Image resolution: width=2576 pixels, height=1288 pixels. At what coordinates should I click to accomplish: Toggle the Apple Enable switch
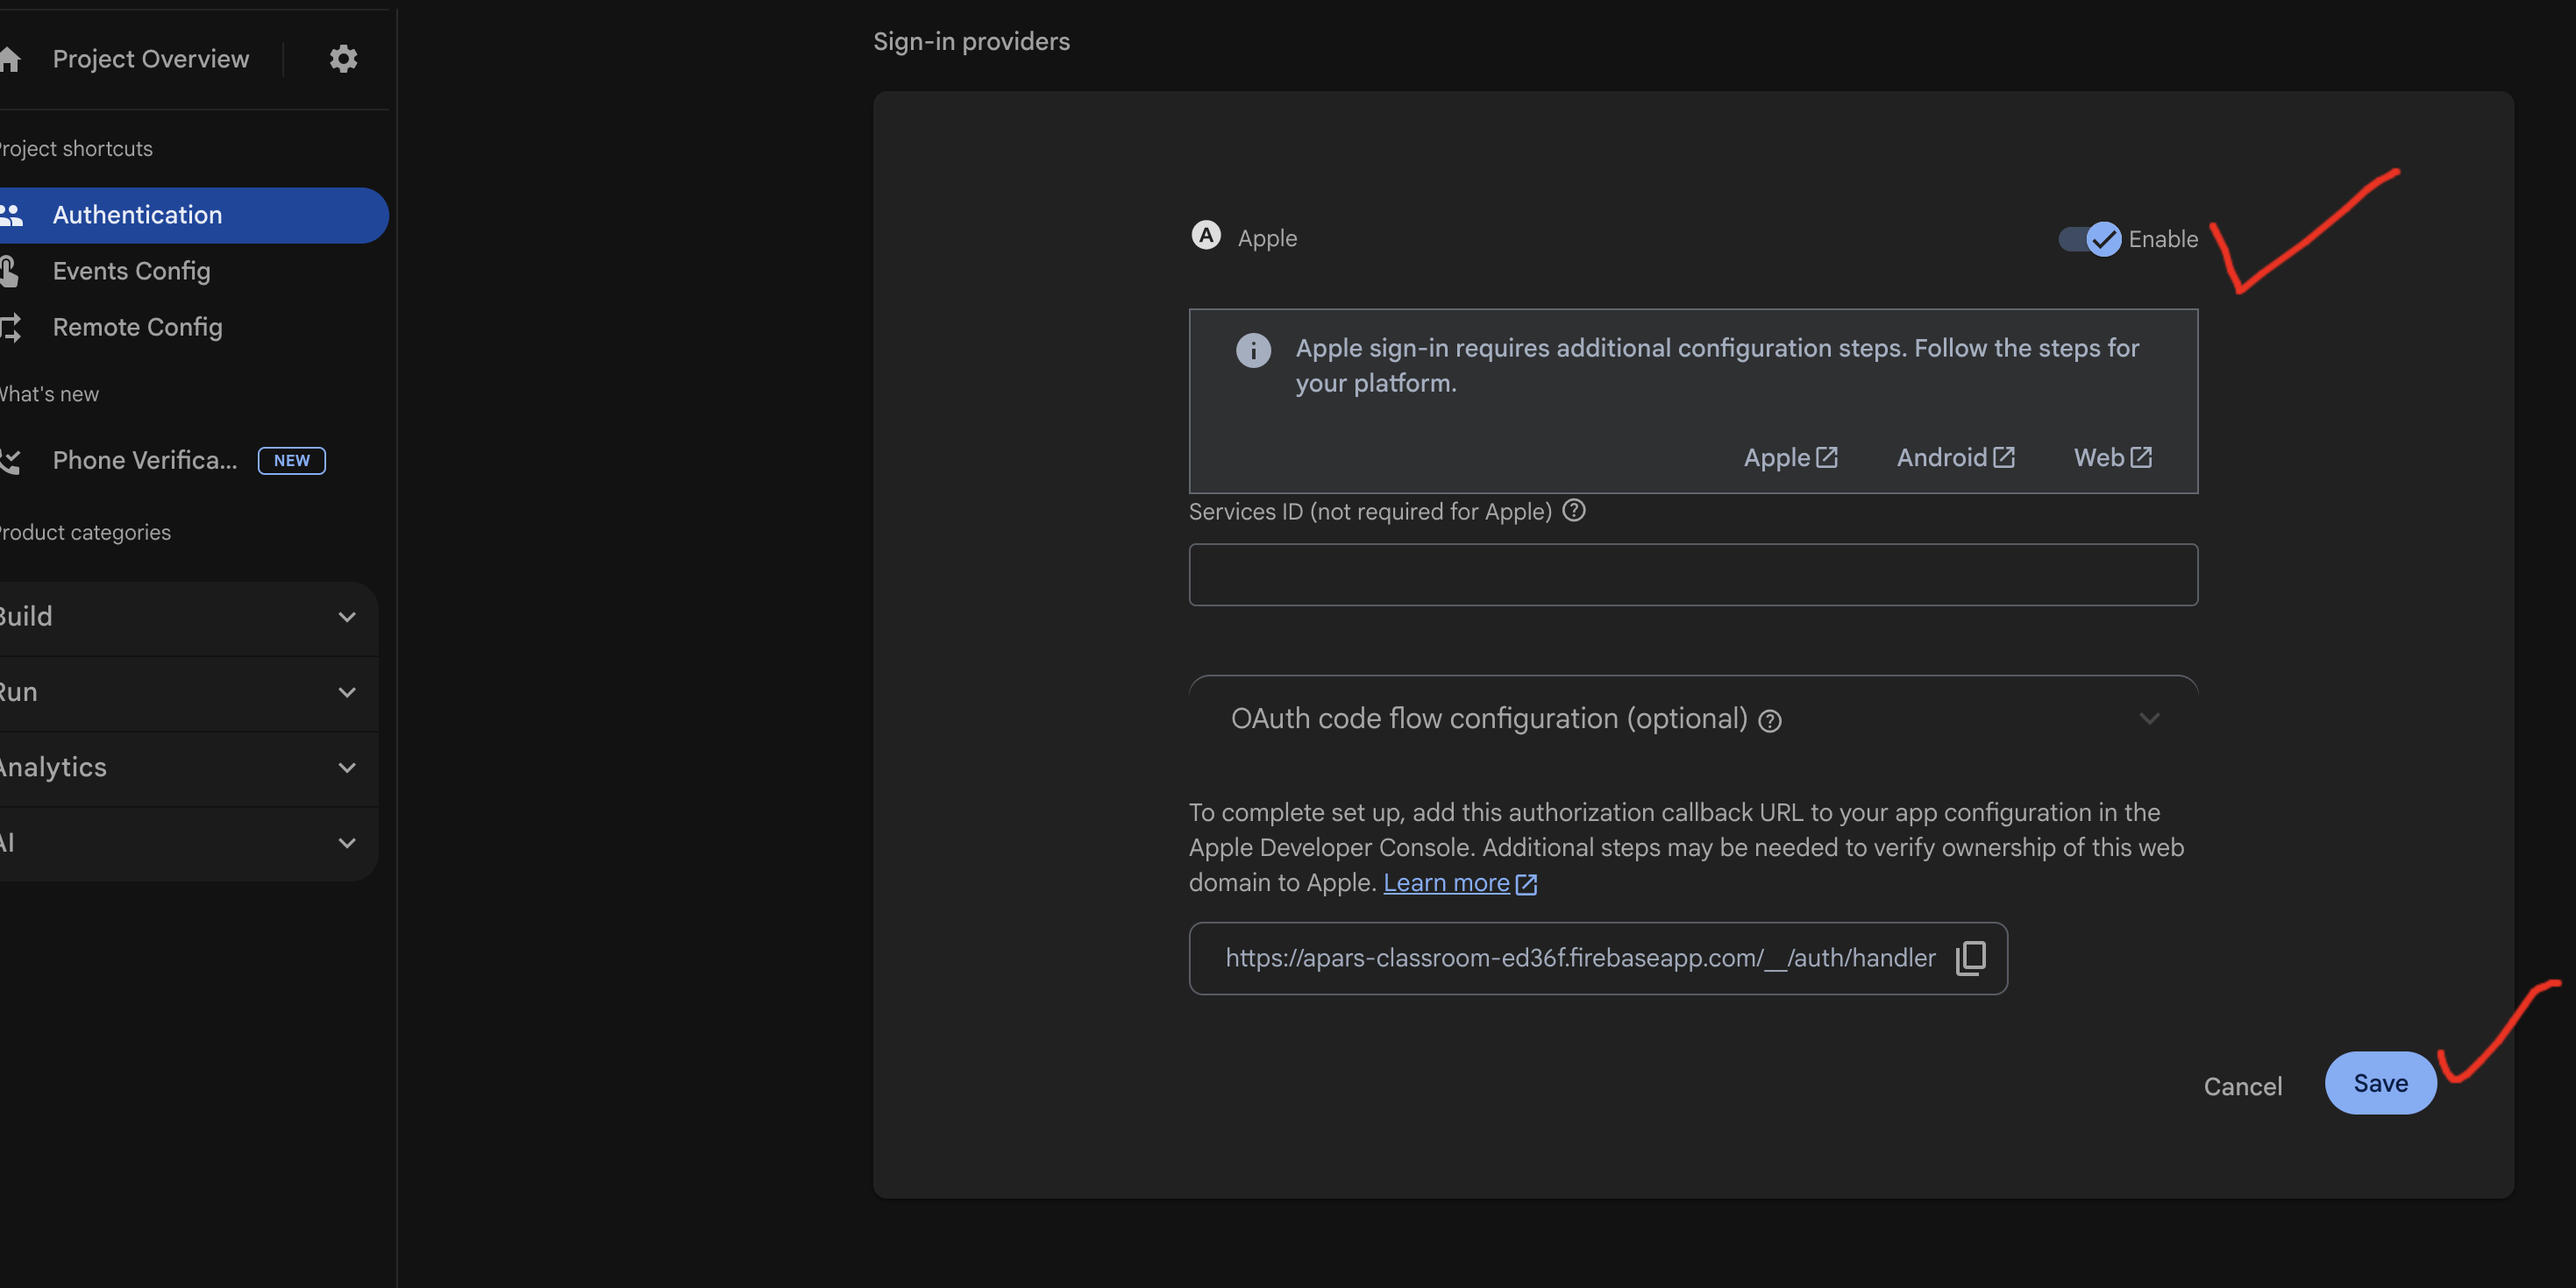(2089, 239)
